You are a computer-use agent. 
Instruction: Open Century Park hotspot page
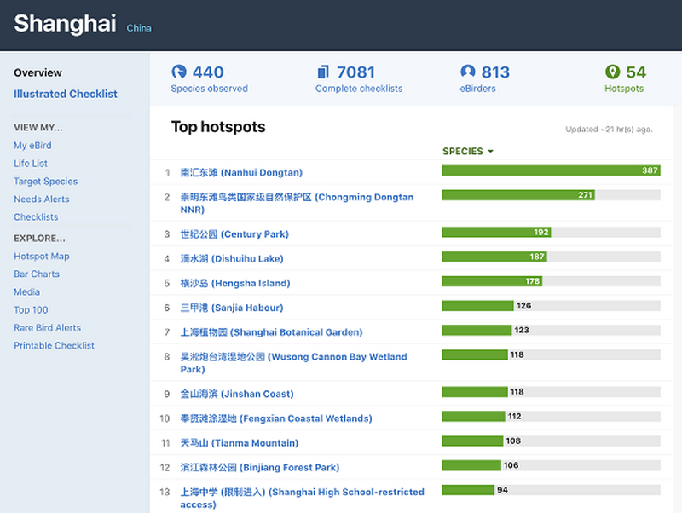(x=234, y=233)
